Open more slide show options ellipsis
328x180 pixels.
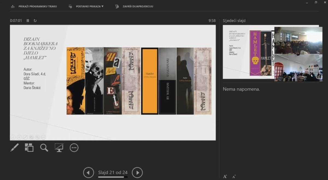click(x=74, y=148)
